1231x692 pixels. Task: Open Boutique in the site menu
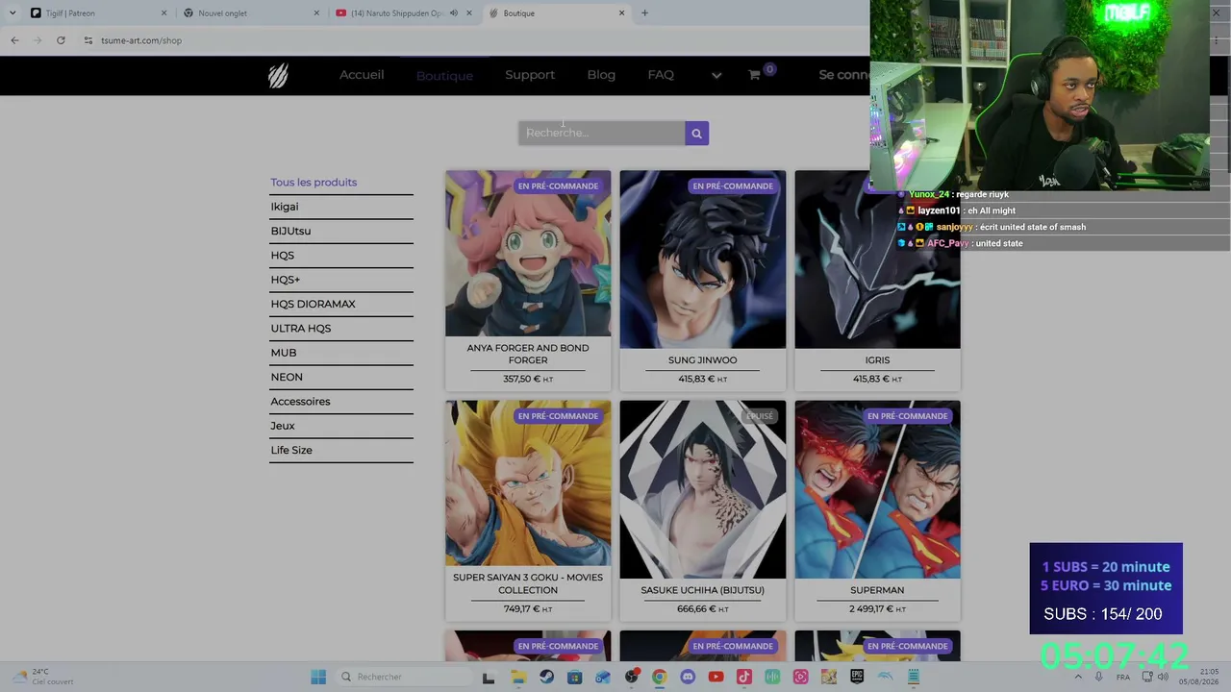pos(444,76)
